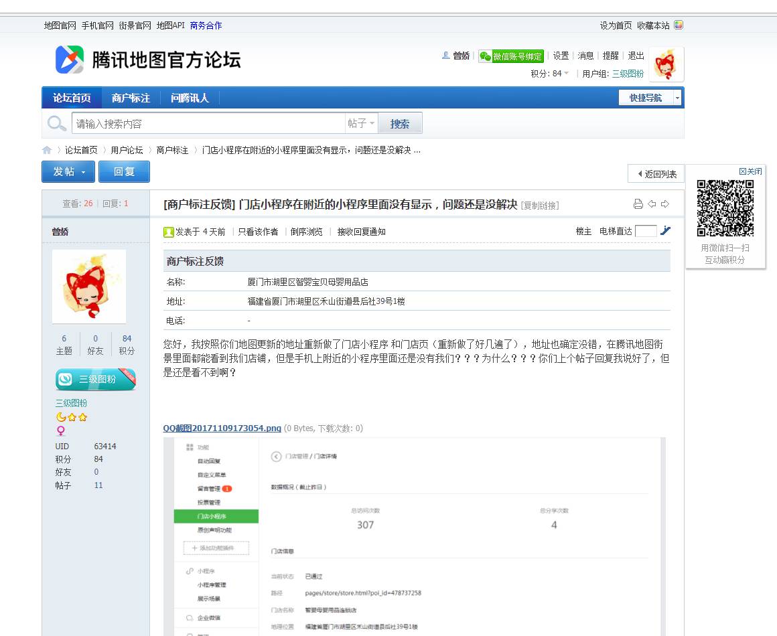Click the elevator jump arrow icon
This screenshot has width=777, height=636.
[x=666, y=230]
